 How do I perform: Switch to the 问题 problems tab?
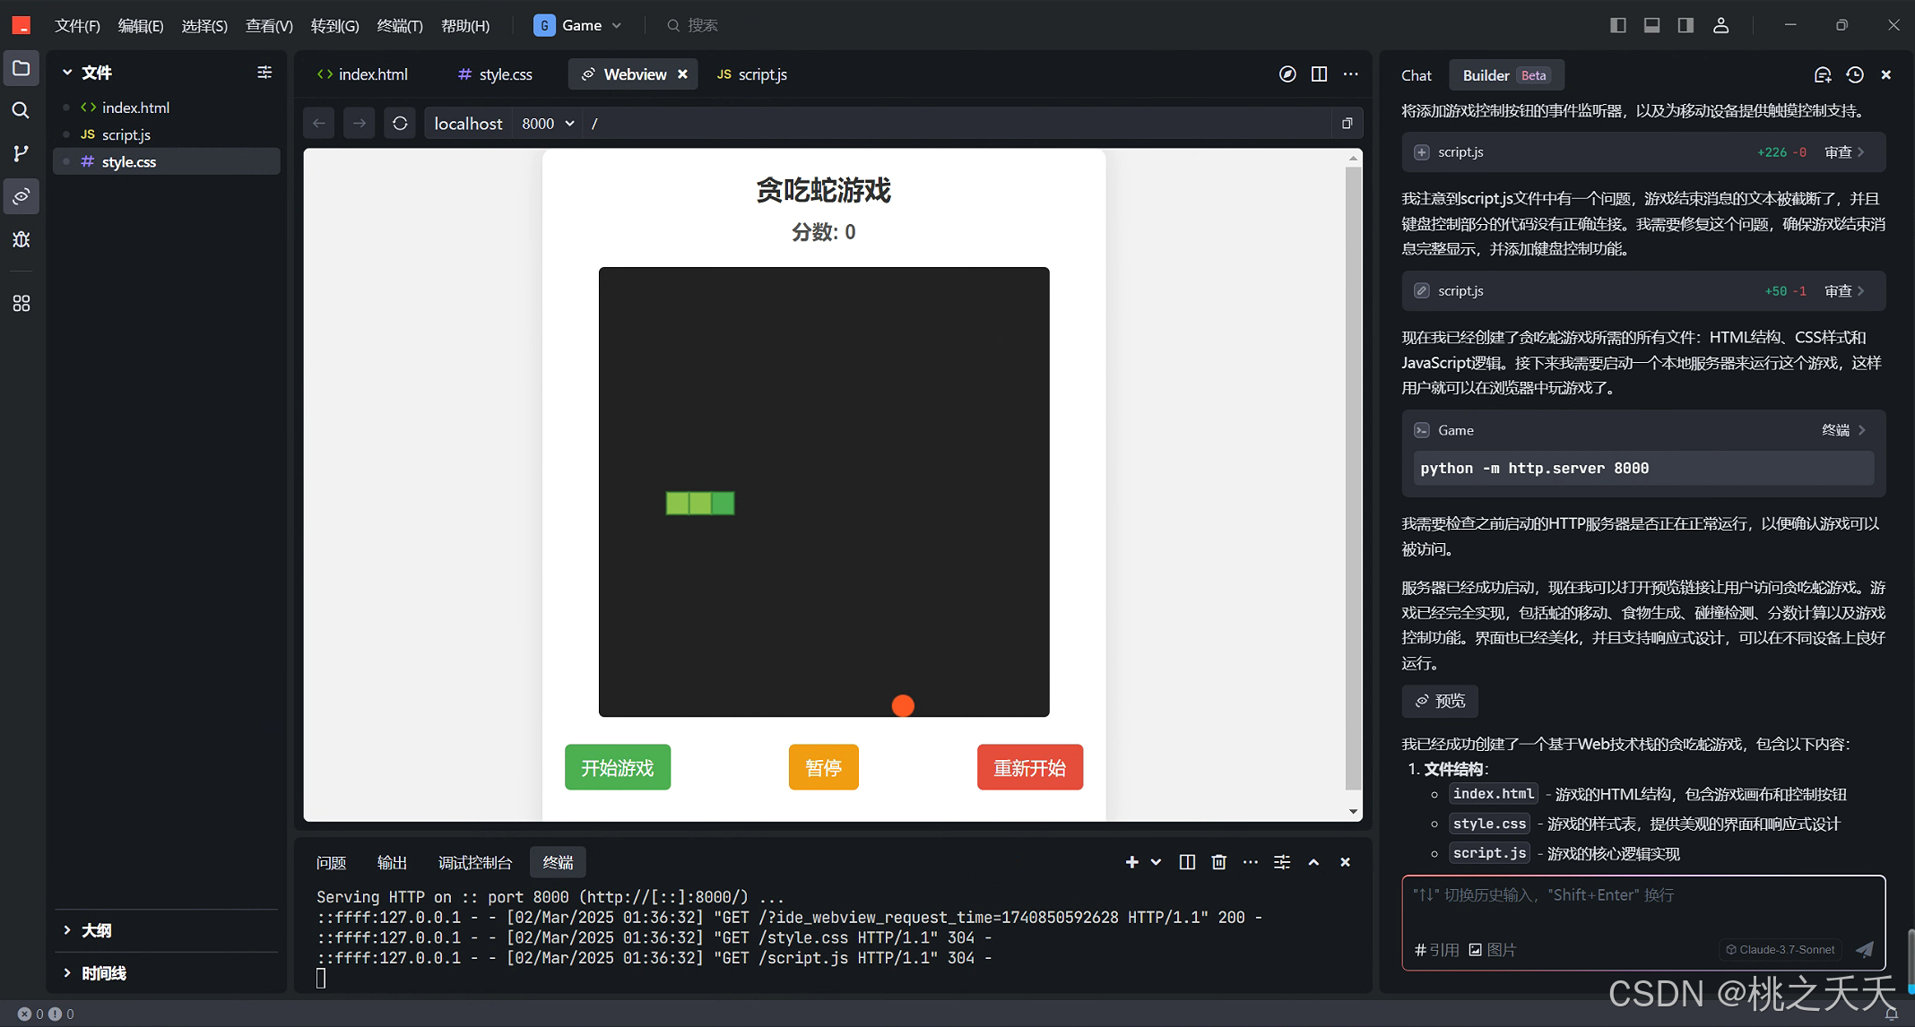331,862
